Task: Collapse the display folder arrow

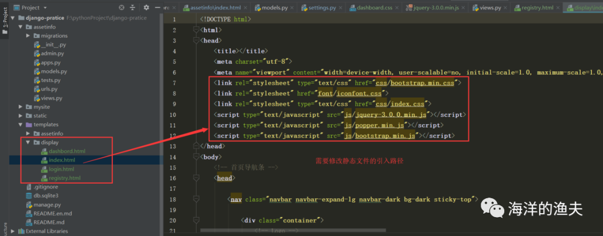Action: click(x=28, y=142)
